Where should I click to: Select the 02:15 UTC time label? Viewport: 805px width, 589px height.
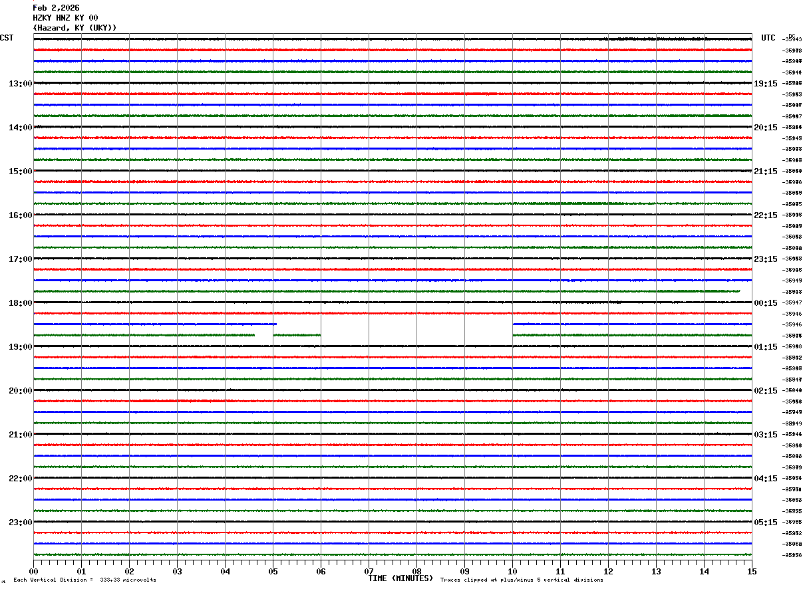tap(766, 391)
